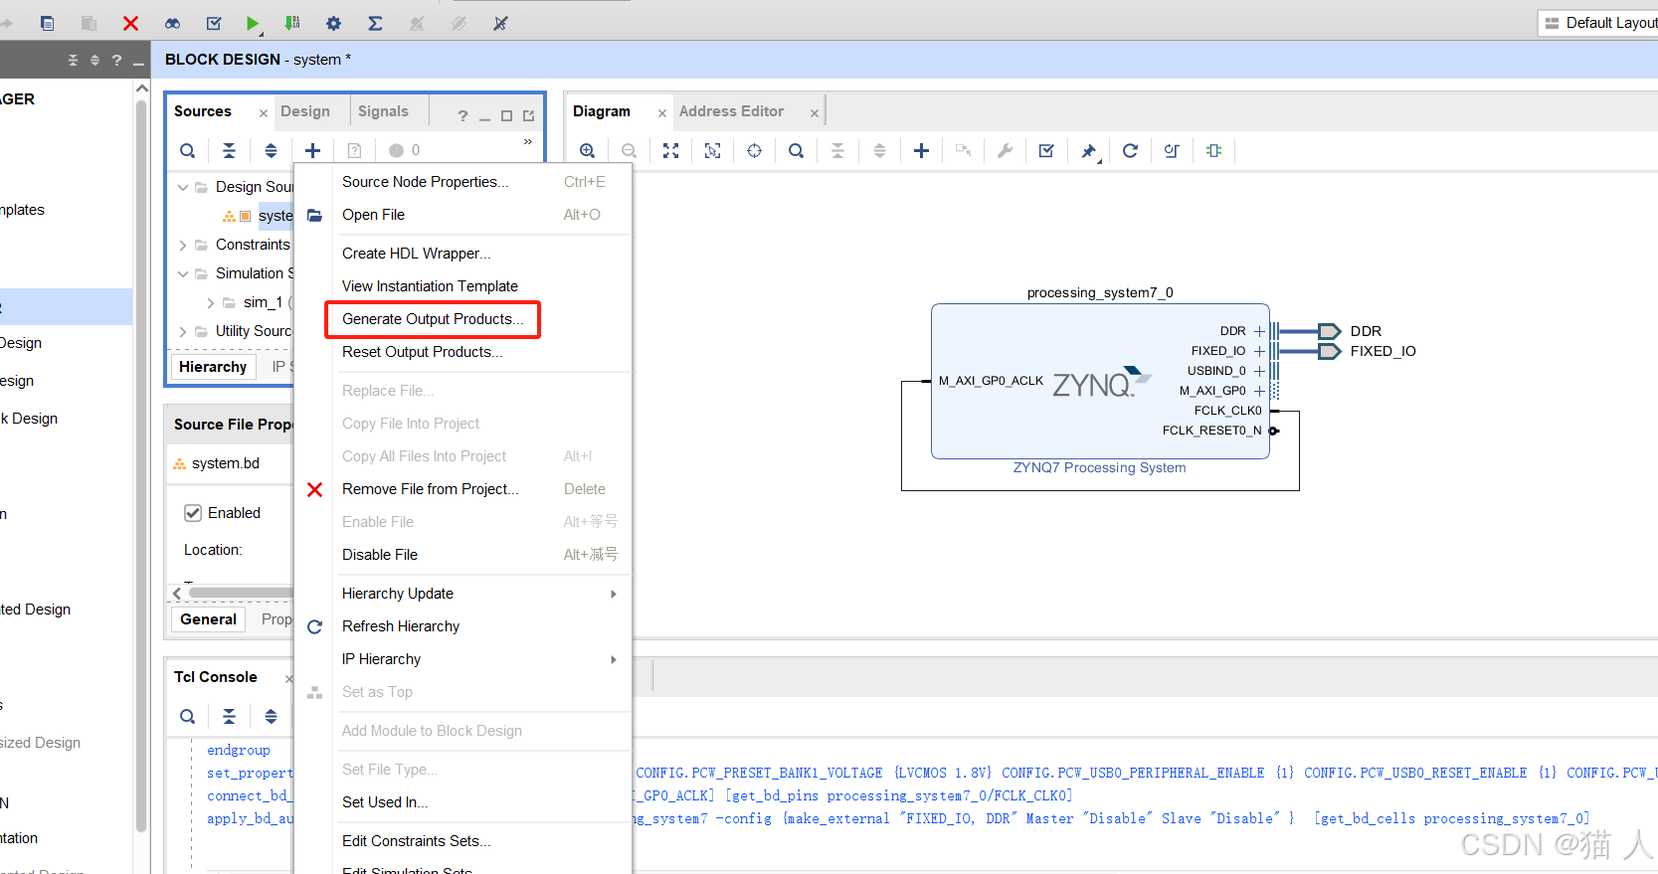The height and width of the screenshot is (874, 1658).
Task: Expand the Utility Sources tree node
Action: point(183,331)
